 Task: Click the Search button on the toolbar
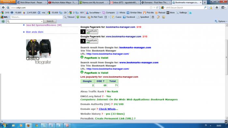pyautogui.click(x=50, y=21)
